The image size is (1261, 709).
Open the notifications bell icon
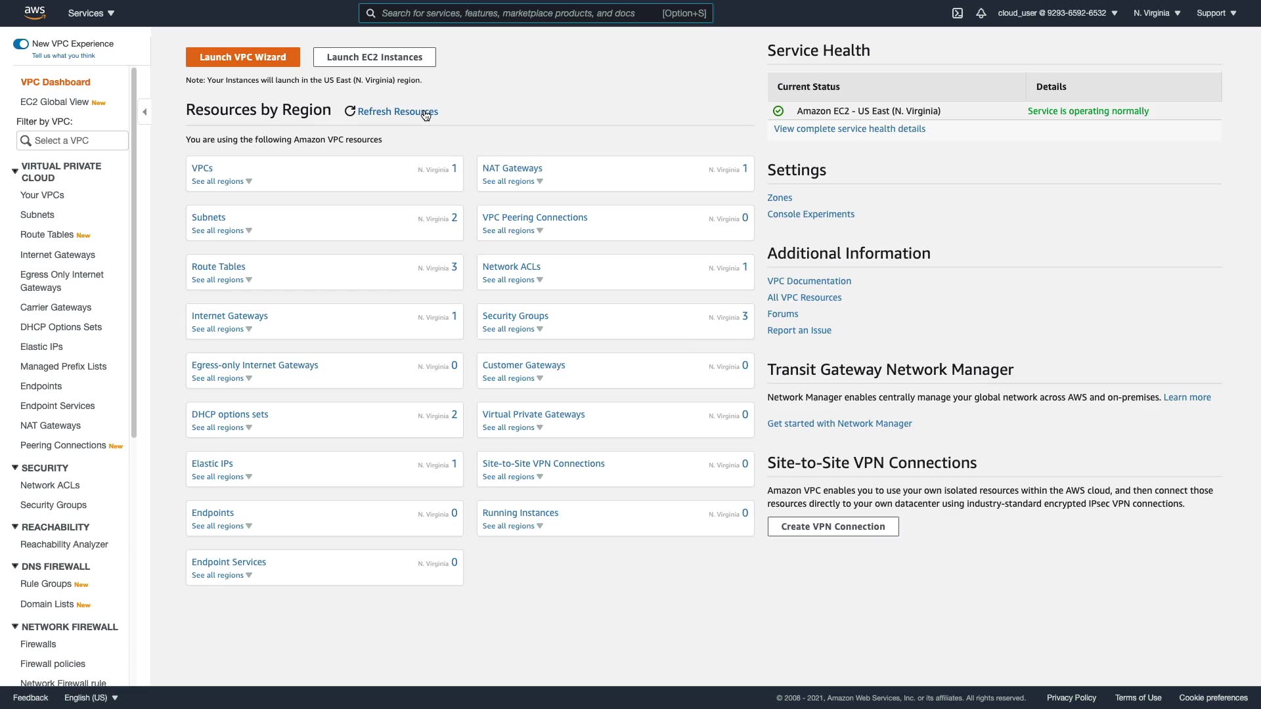coord(981,13)
